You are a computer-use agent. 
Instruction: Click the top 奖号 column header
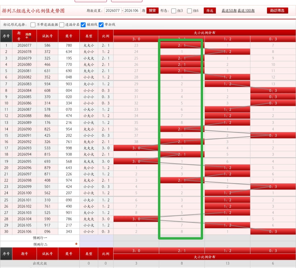(69, 36)
